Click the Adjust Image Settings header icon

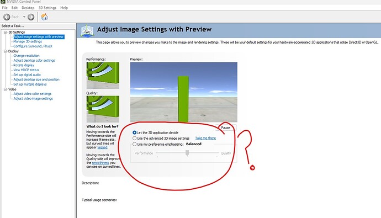point(87,31)
